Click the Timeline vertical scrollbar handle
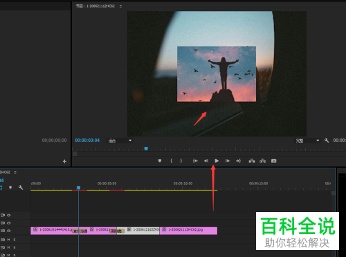This screenshot has height=257, width=346. (x=333, y=193)
